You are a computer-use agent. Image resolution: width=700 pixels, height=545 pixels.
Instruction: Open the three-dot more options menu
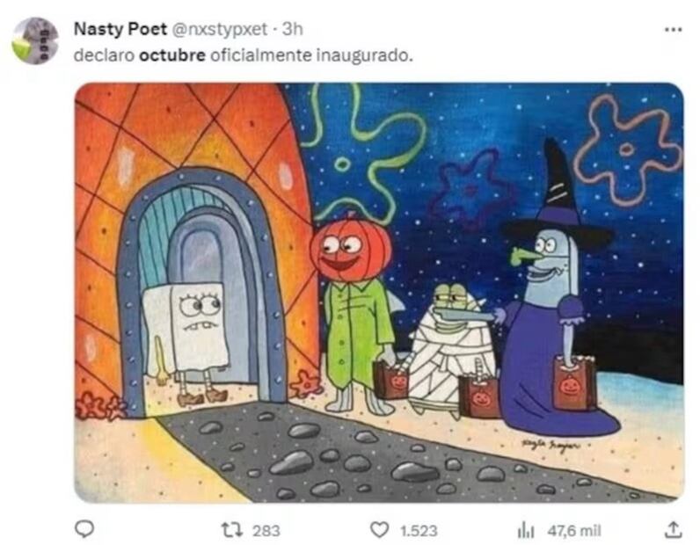pos(674,30)
